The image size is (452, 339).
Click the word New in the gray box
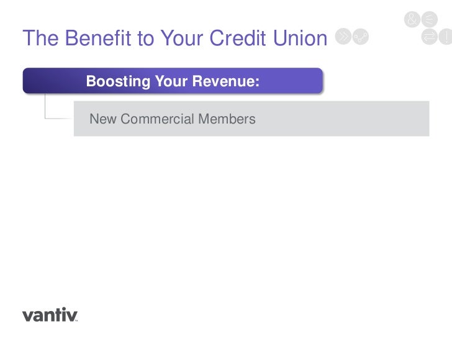(x=103, y=119)
